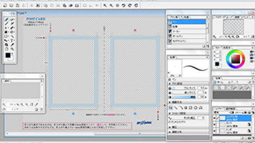Toggle visibility eye of the bottom layer
This screenshot has height=143, width=255.
(x=214, y=130)
